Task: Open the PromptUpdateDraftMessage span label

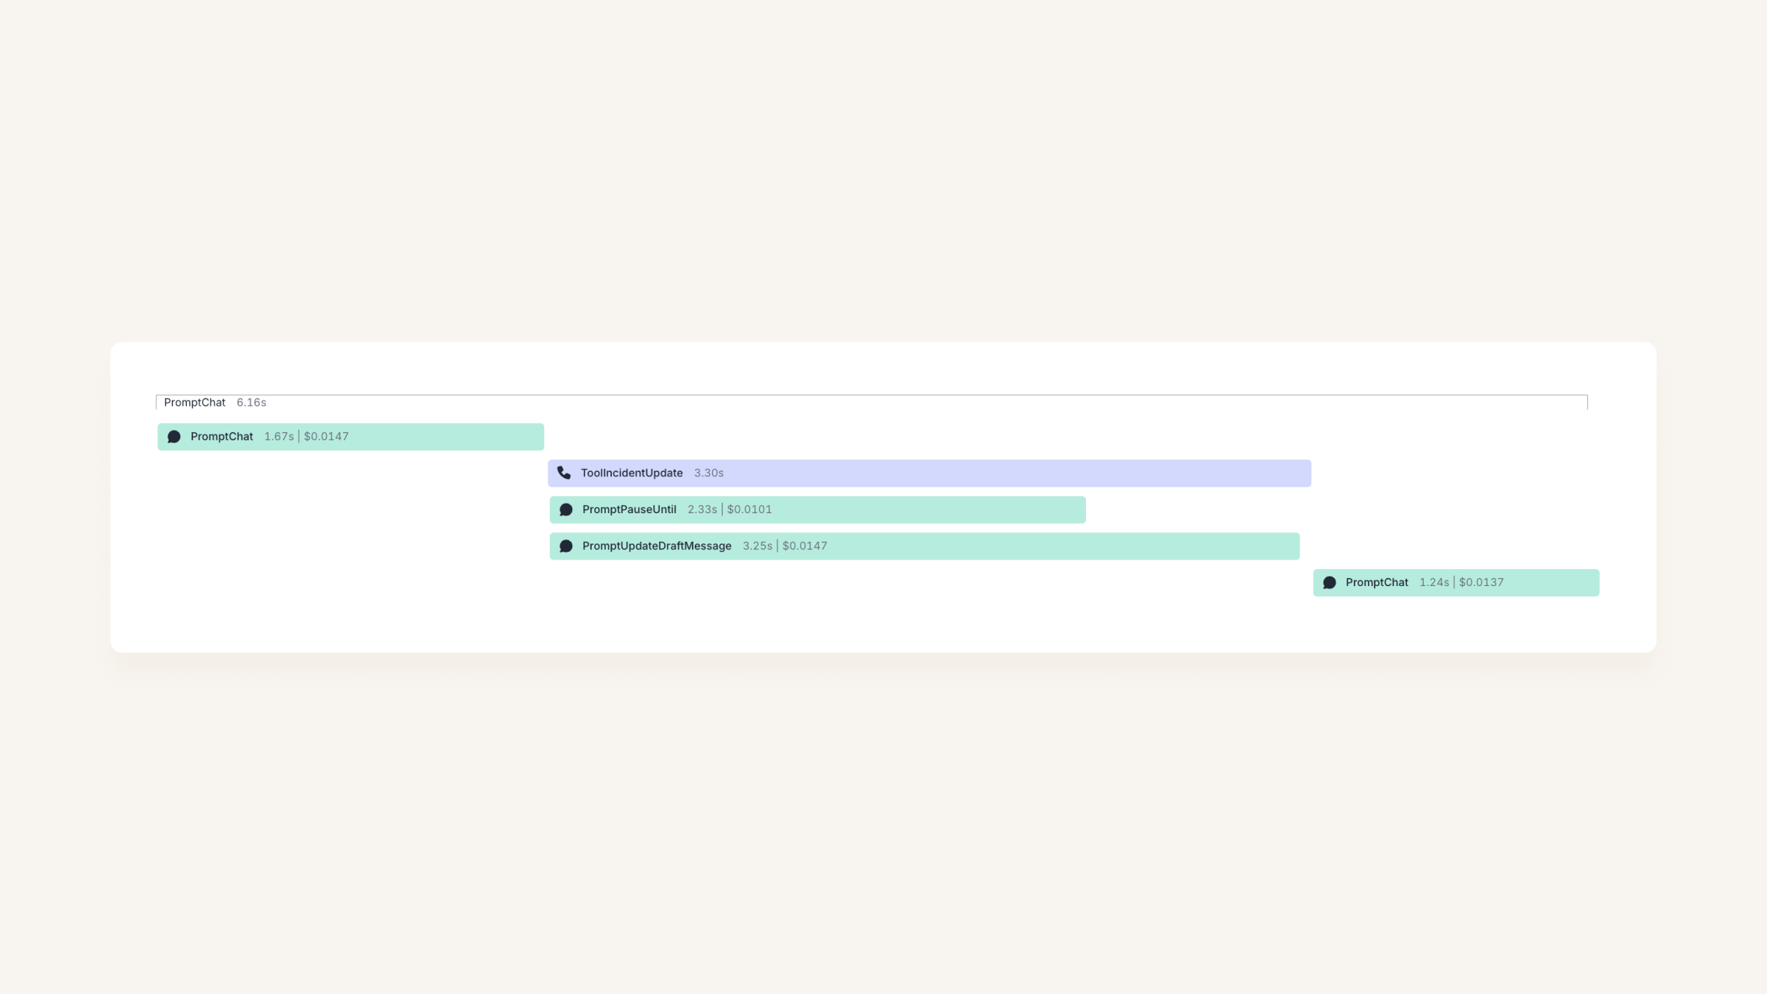Action: pyautogui.click(x=657, y=546)
